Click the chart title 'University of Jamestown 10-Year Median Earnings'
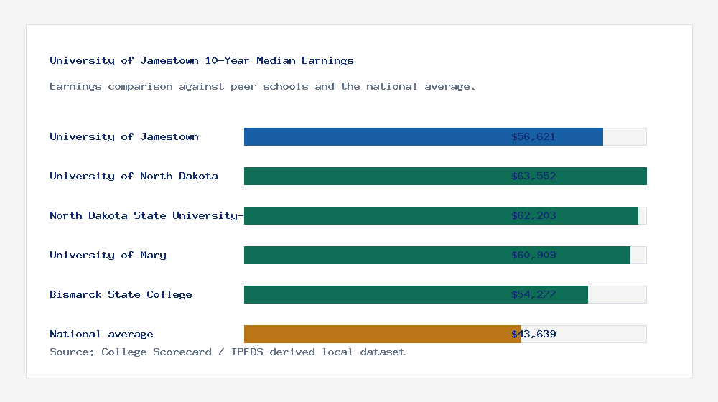Image resolution: width=718 pixels, height=402 pixels. [202, 60]
